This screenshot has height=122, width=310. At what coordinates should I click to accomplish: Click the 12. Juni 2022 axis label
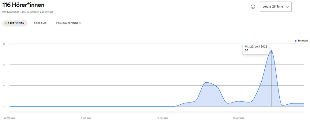[162, 118]
